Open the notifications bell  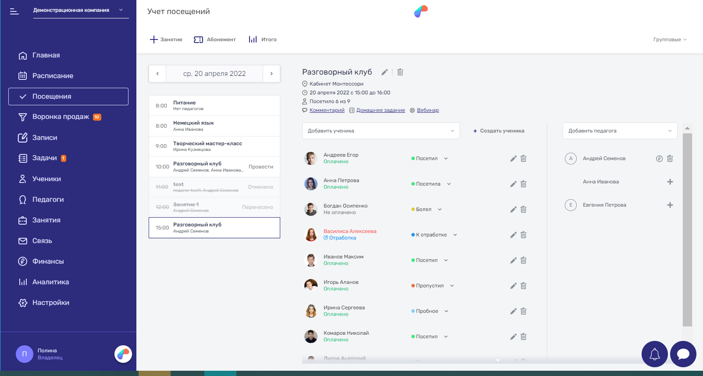point(654,354)
